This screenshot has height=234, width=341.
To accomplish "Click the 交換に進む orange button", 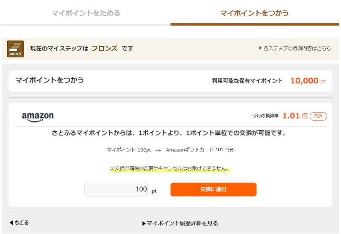I will click(213, 190).
